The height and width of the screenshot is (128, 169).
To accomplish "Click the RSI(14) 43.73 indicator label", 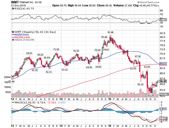I will 24,8.
